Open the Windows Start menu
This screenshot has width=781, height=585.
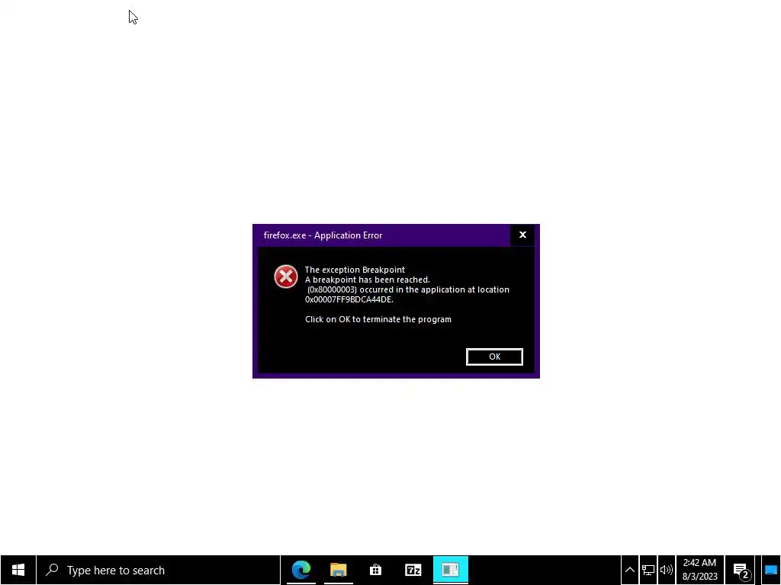pos(18,570)
